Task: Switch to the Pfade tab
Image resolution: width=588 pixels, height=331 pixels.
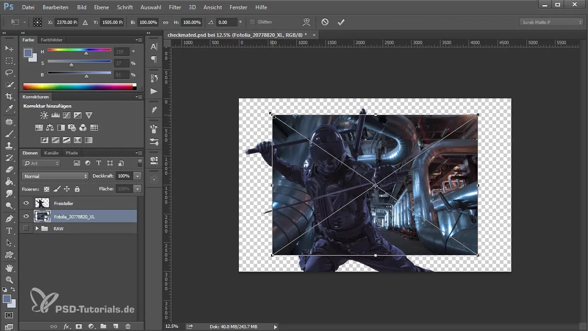Action: tap(72, 153)
